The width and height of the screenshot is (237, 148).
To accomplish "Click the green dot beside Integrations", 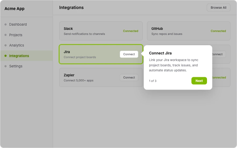I will pyautogui.click(x=6, y=56).
